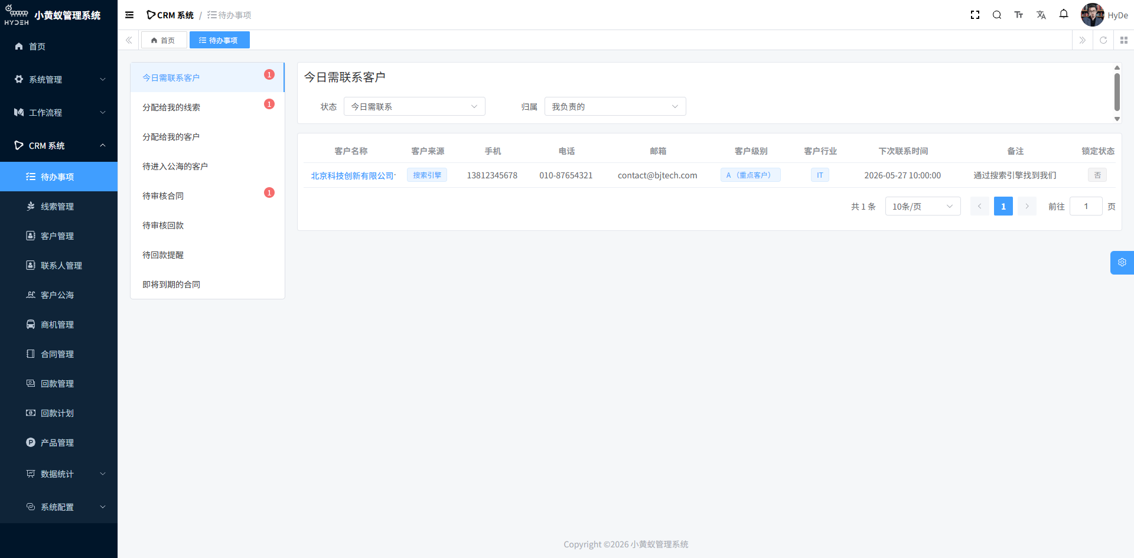The width and height of the screenshot is (1134, 558).
Task: Expand the 工作流程 menu chevron
Action: pyautogui.click(x=103, y=112)
